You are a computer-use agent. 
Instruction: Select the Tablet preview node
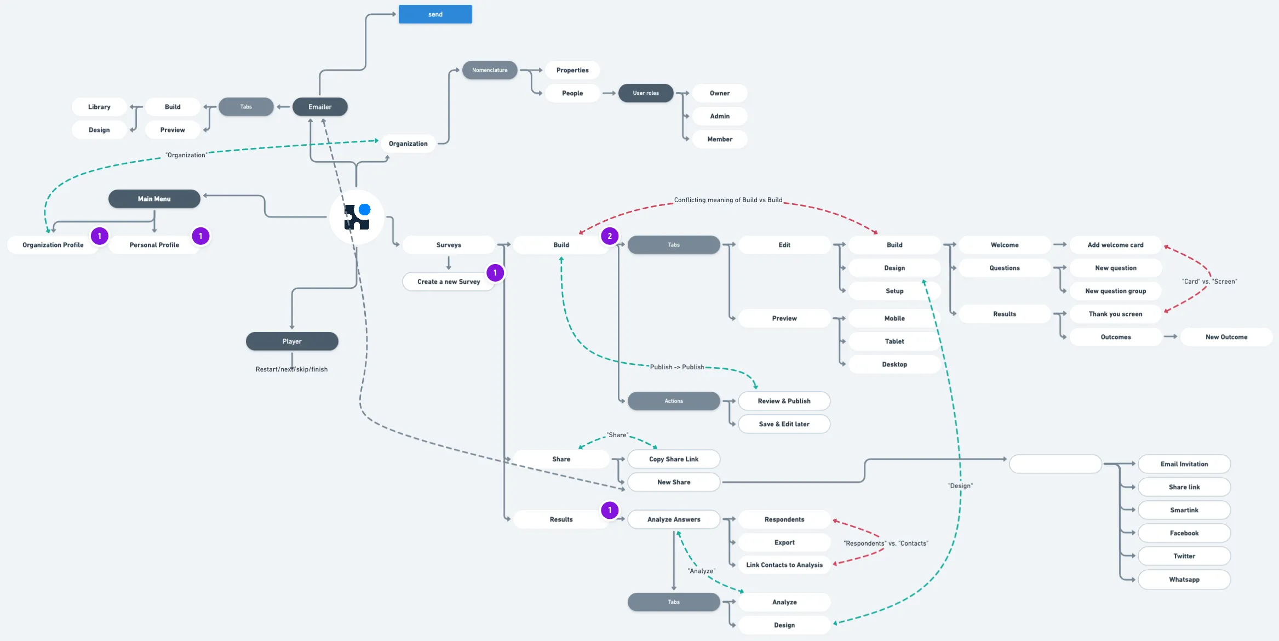pos(894,341)
